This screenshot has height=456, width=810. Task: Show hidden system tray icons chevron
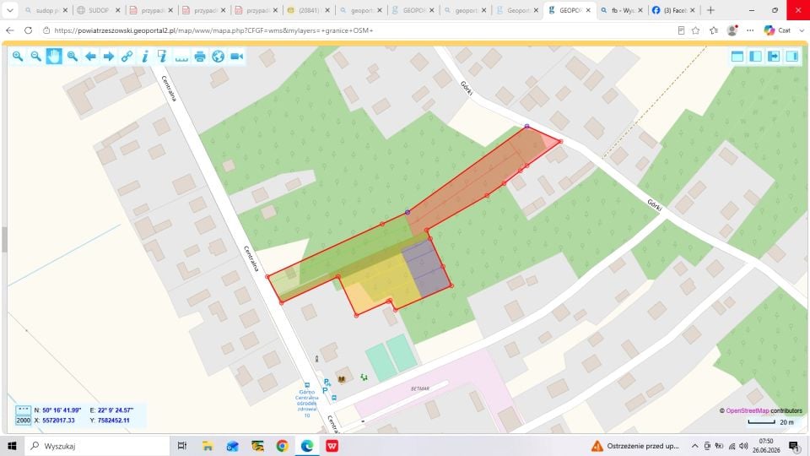(694, 446)
